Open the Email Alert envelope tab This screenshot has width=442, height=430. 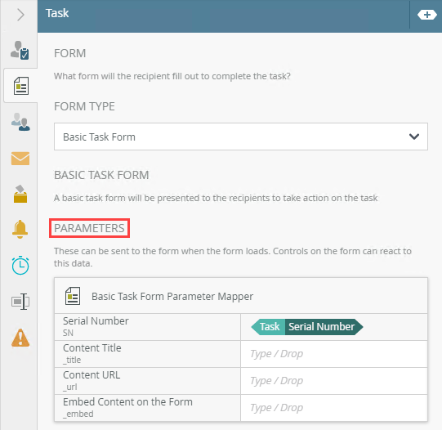[x=20, y=159]
